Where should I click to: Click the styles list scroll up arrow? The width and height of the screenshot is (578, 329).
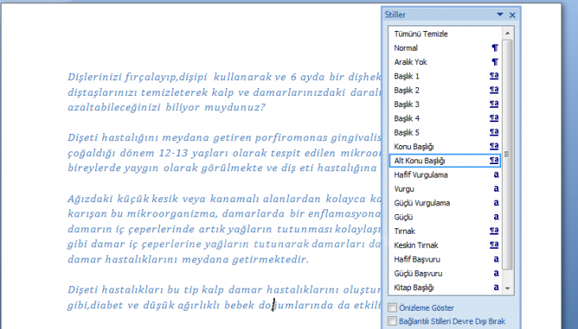(x=508, y=33)
